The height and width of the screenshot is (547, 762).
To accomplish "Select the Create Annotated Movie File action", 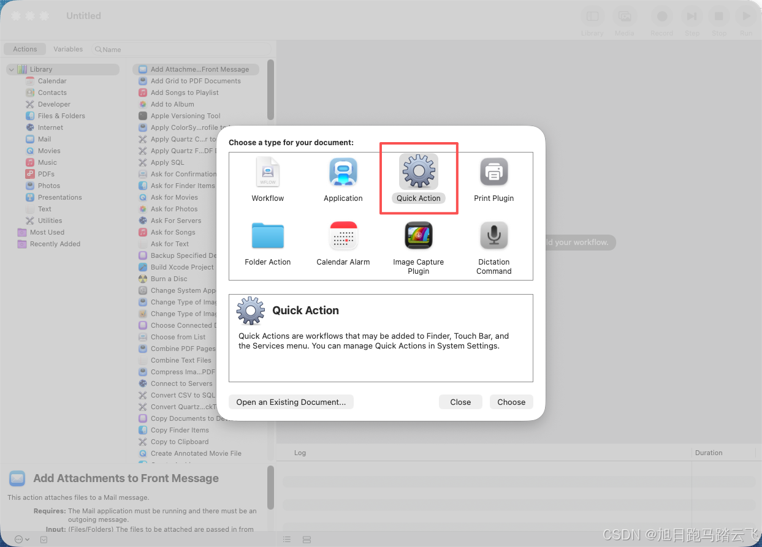I will (x=196, y=453).
